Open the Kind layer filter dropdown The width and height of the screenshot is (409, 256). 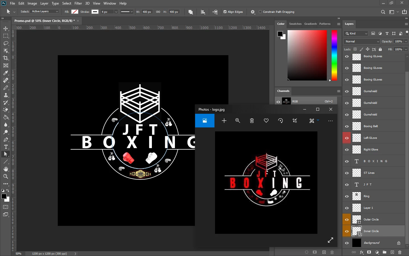pos(356,34)
